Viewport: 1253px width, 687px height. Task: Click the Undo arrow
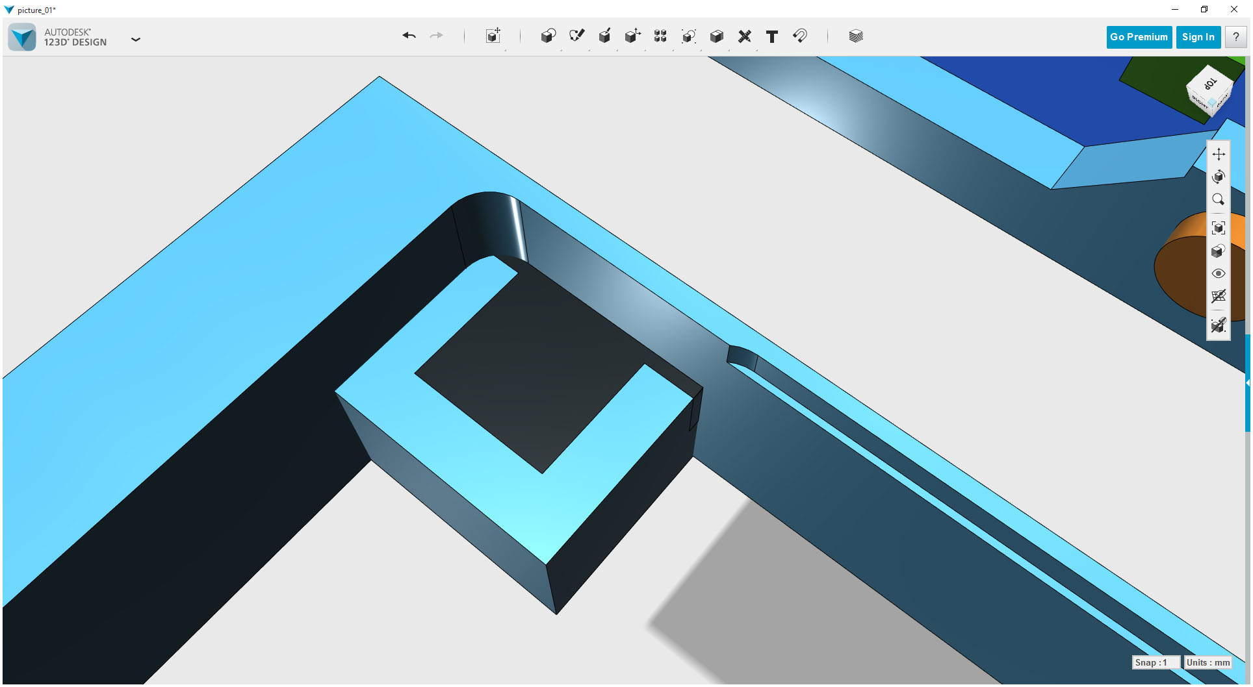click(409, 36)
